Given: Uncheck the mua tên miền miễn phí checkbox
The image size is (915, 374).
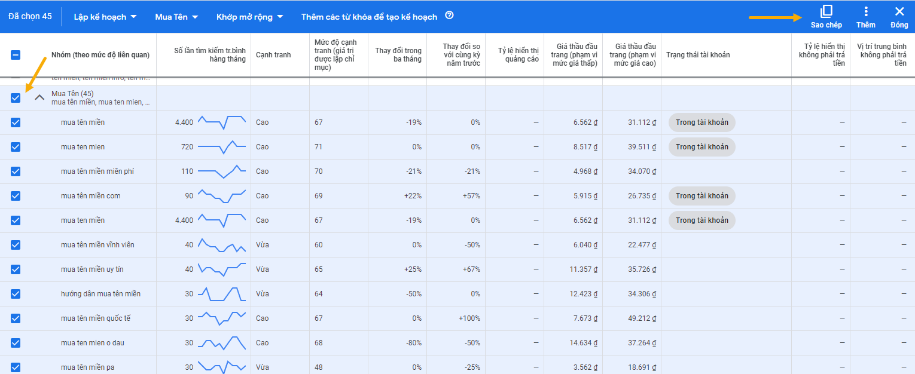Looking at the screenshot, I should tap(16, 171).
